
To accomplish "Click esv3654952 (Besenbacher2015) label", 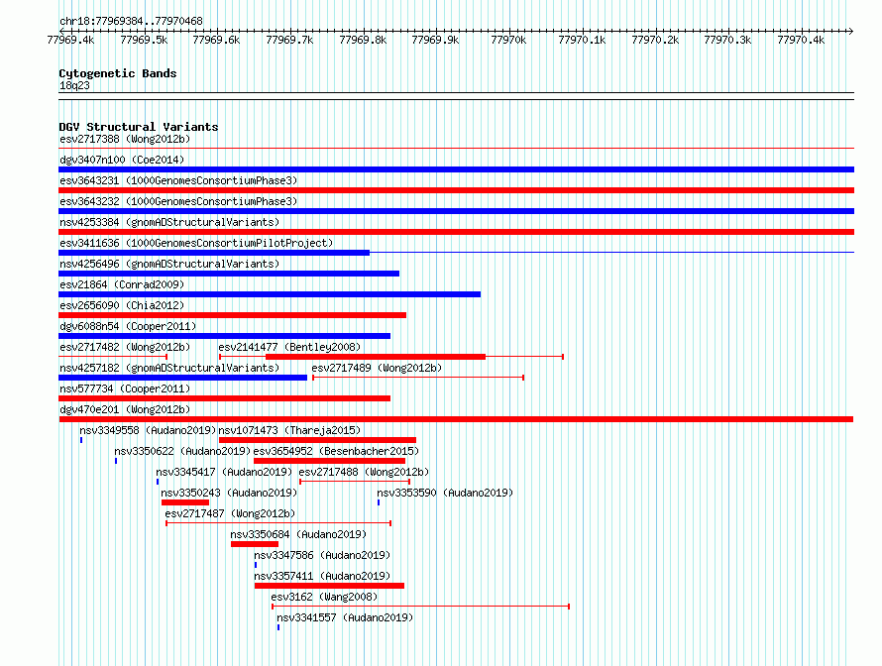I will tap(336, 451).
